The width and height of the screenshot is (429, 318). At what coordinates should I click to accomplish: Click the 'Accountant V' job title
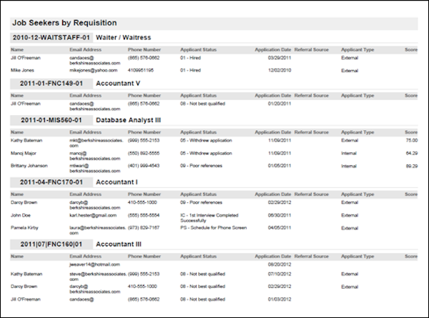118,84
